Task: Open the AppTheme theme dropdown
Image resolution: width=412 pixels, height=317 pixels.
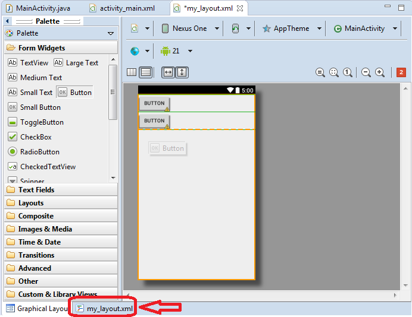Action: pos(292,28)
